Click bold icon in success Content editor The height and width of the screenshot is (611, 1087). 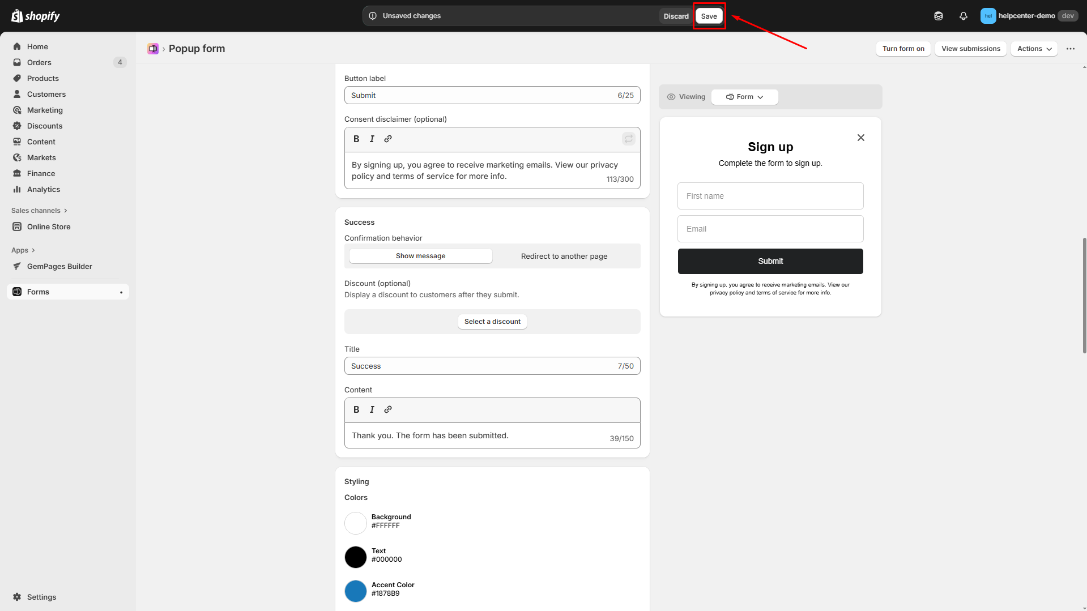(x=356, y=409)
